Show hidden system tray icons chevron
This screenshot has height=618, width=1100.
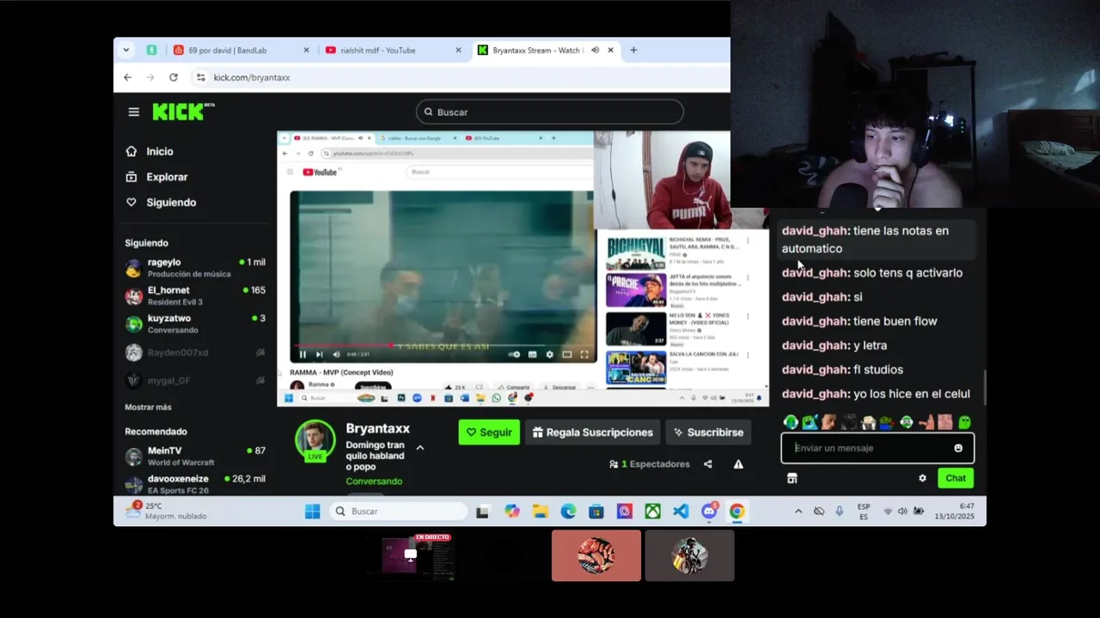[798, 512]
